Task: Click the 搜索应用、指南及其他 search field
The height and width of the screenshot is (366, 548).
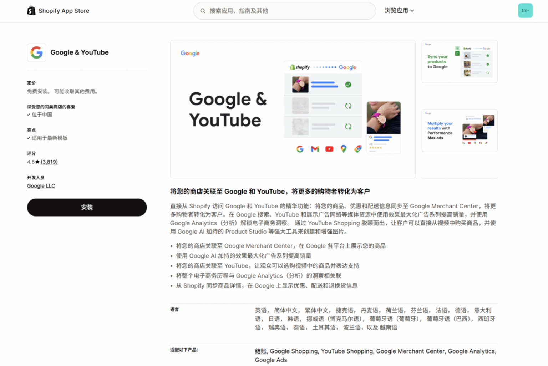Action: [285, 11]
